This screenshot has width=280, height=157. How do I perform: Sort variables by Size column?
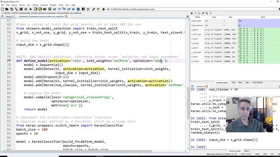tap(231, 17)
